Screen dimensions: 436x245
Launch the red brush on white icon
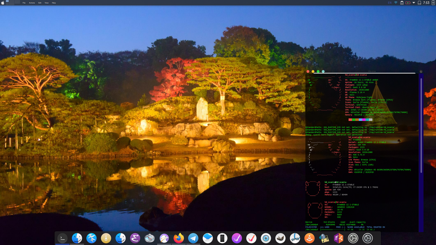pyautogui.click(x=251, y=238)
